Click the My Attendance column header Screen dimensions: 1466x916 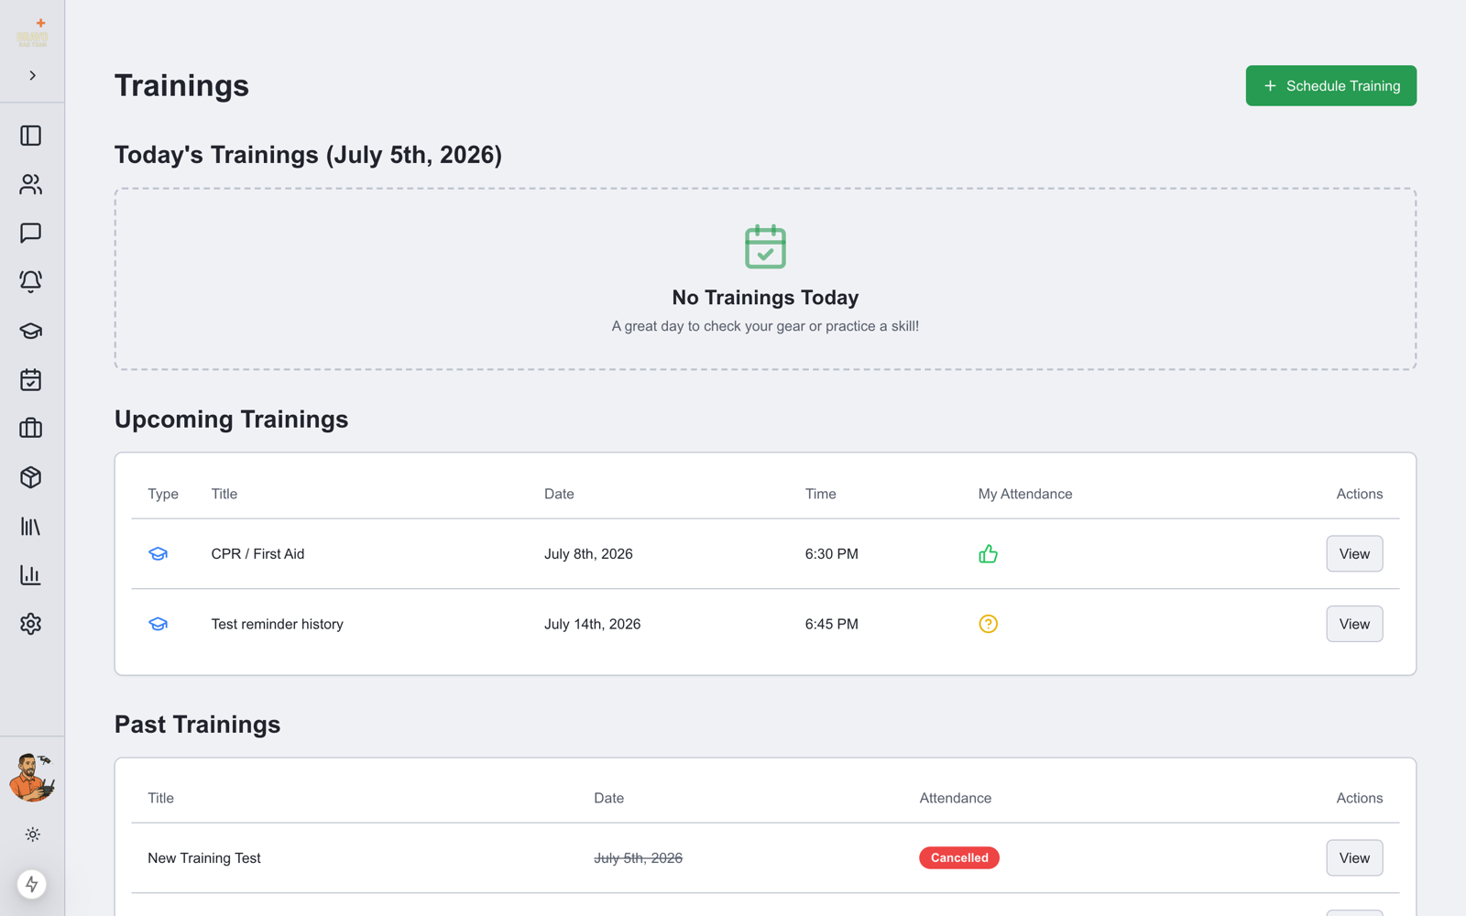coord(1024,494)
